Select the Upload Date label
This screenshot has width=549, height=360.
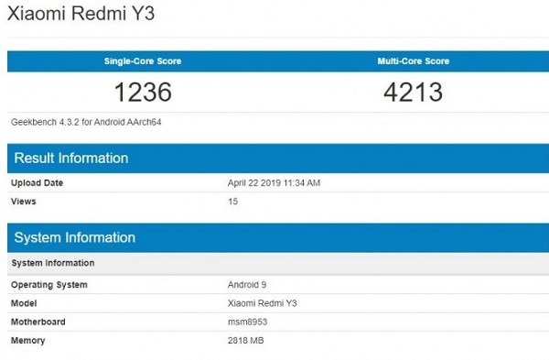pyautogui.click(x=38, y=183)
